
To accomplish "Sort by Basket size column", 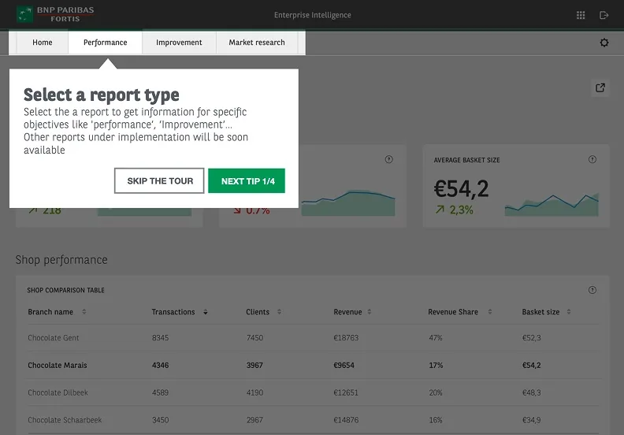I will [x=569, y=311].
